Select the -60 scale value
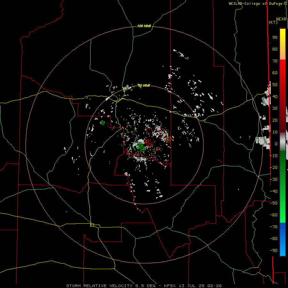The height and width of the screenshot is (288, 288). (274, 215)
